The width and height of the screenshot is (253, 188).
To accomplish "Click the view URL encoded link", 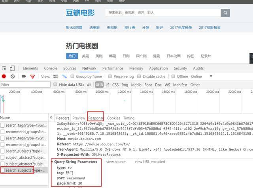I will pos(150,162).
